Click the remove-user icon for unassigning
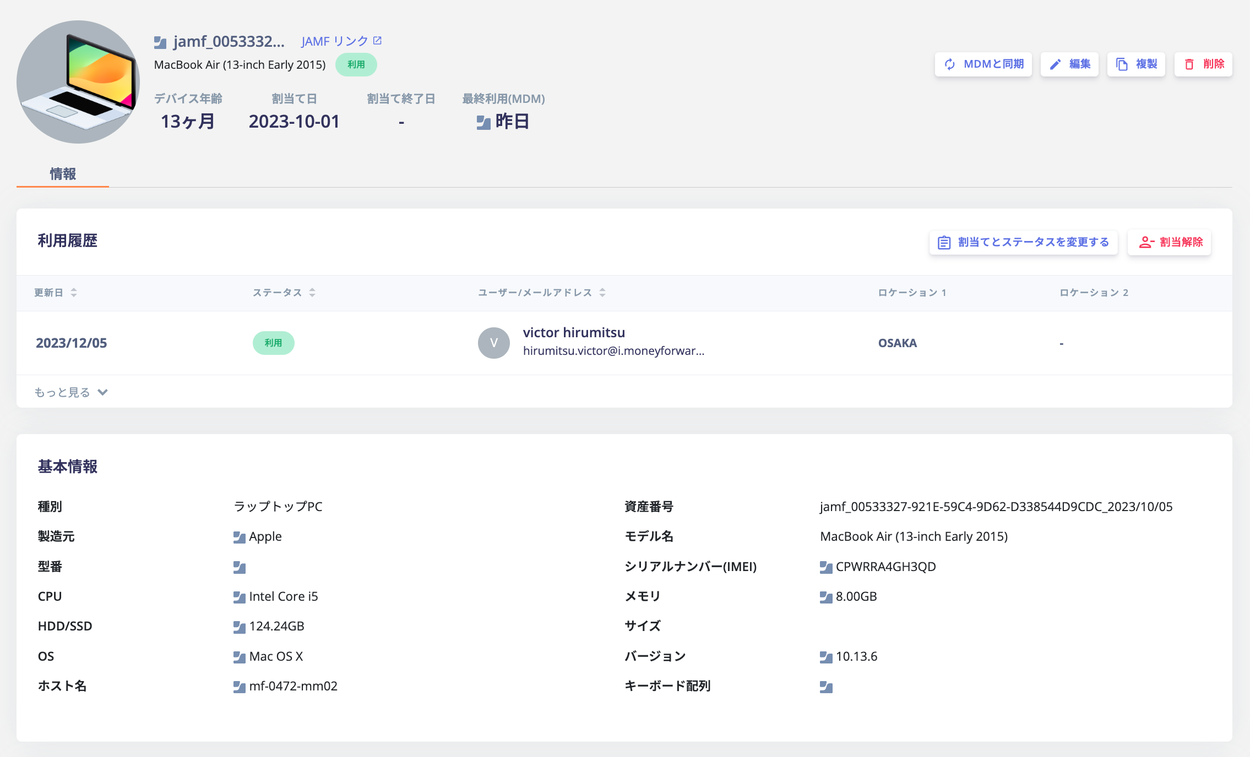 [x=1146, y=242]
